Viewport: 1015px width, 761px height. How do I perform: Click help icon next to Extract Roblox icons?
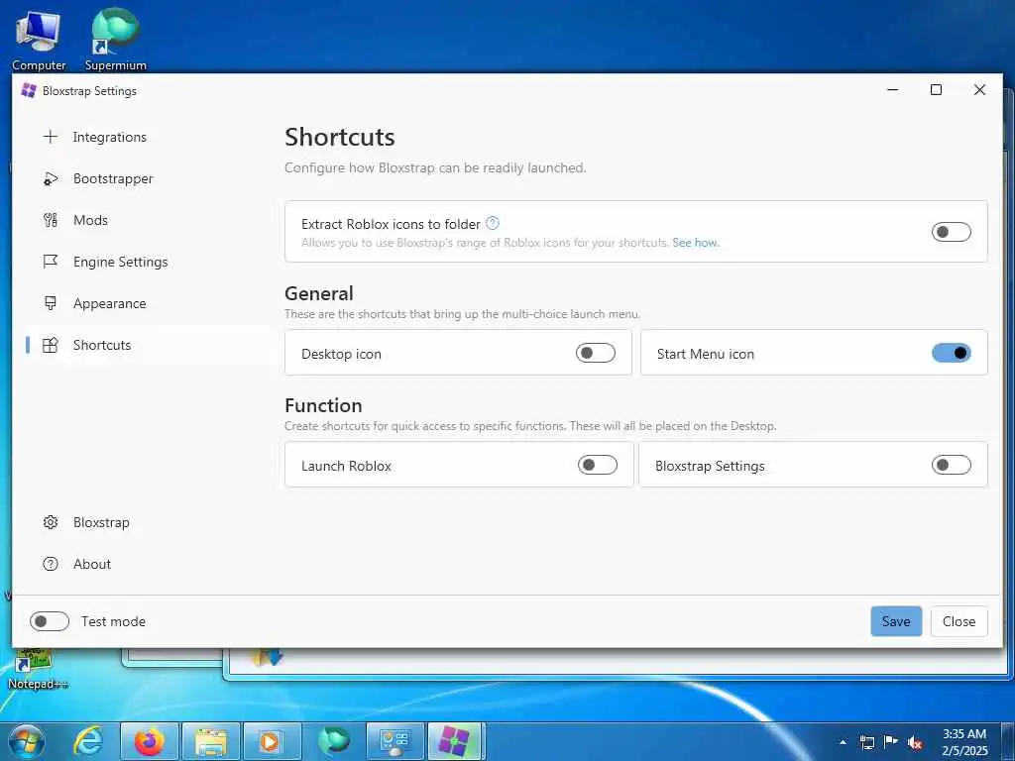point(493,223)
